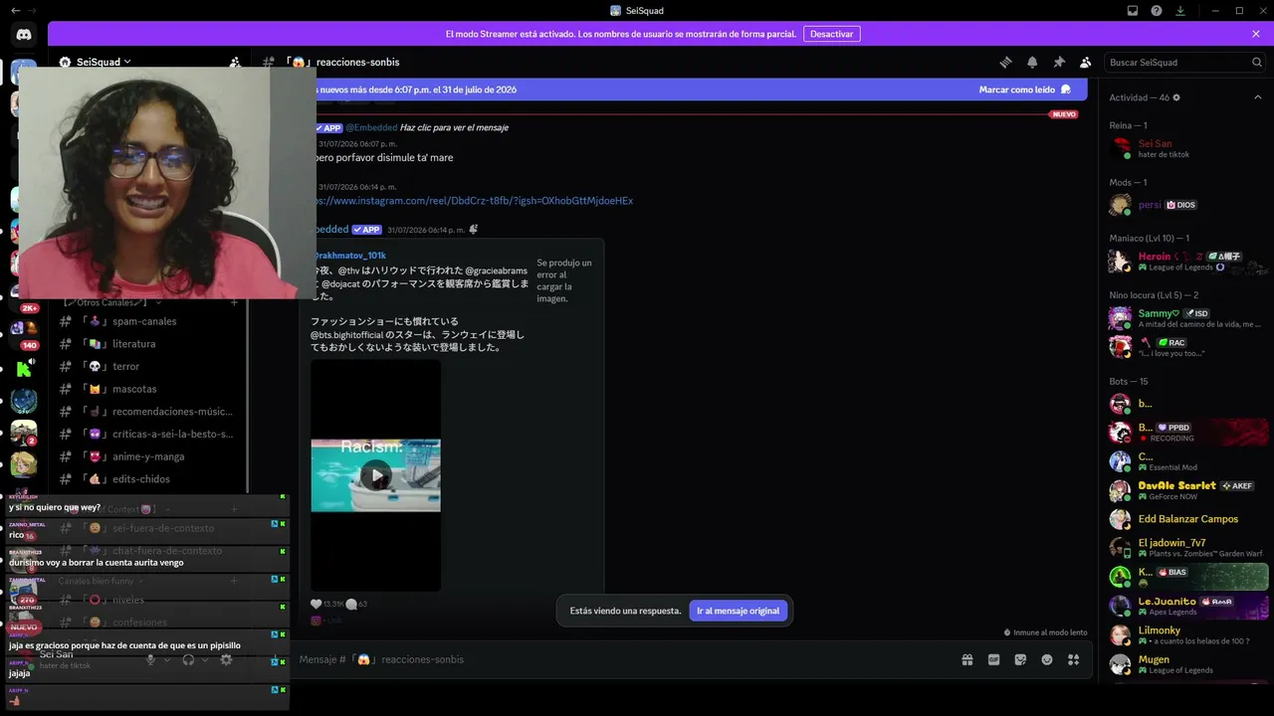Open the anime-y-manga channel
Image resolution: width=1274 pixels, height=716 pixels.
pyautogui.click(x=147, y=456)
